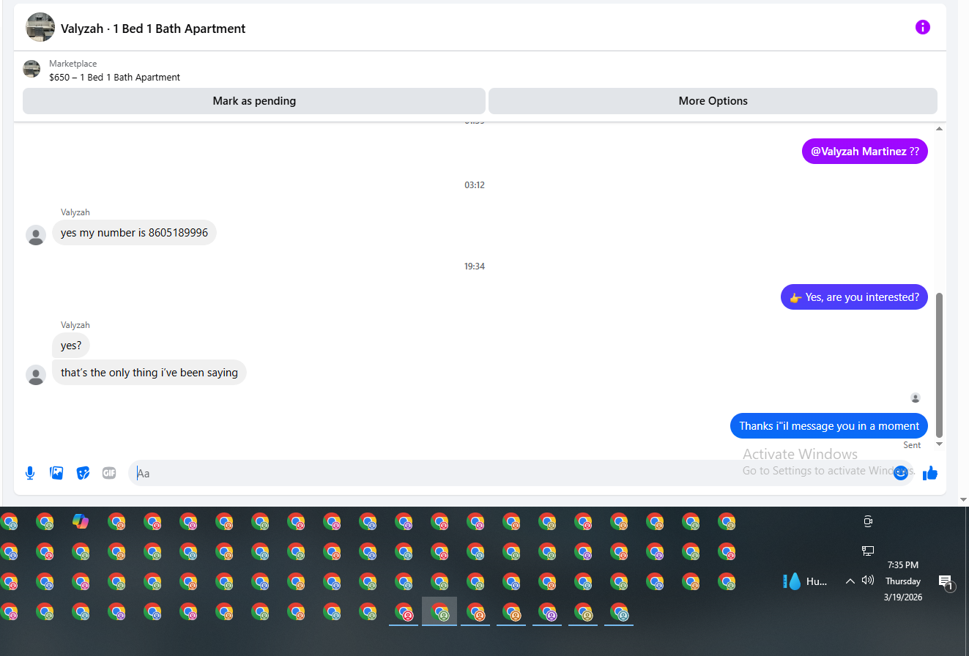Open conversation information via purple info icon
Image resolution: width=969 pixels, height=656 pixels.
coord(923,28)
